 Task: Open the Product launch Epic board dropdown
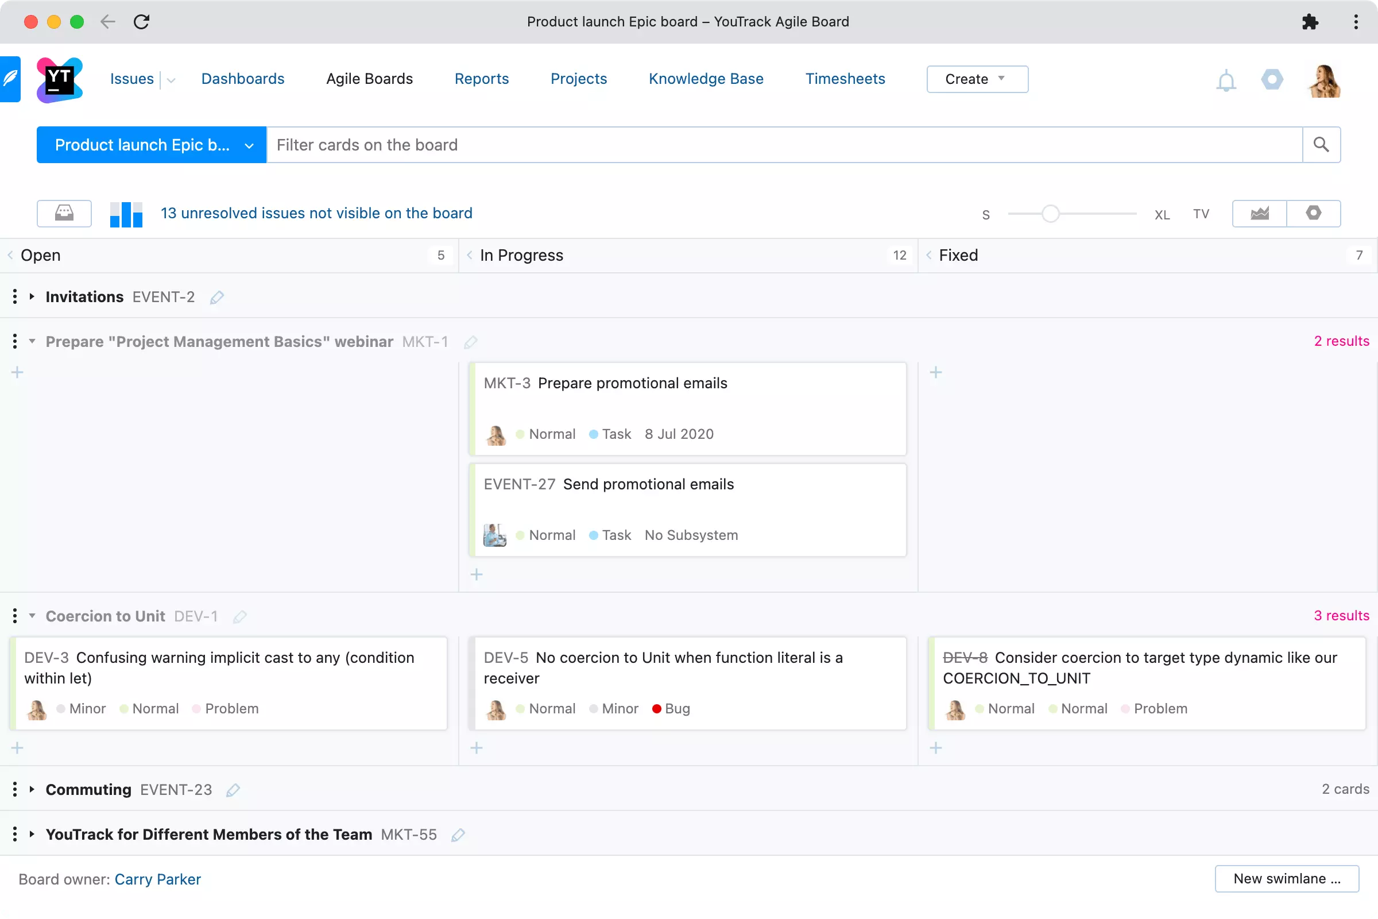pos(151,144)
